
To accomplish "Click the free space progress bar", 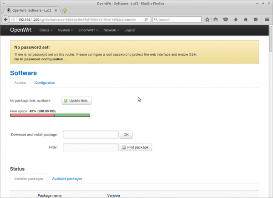I will coord(50,115).
